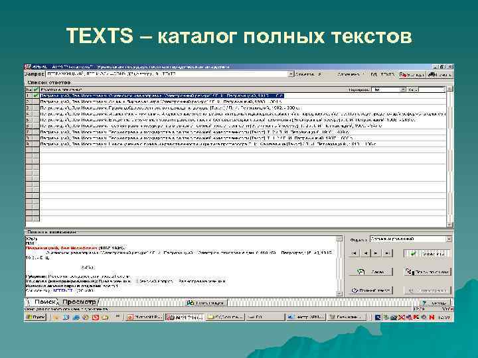
Task: Switch to Microsoft PowerPoint taskbar button
Action: [x=145, y=317]
